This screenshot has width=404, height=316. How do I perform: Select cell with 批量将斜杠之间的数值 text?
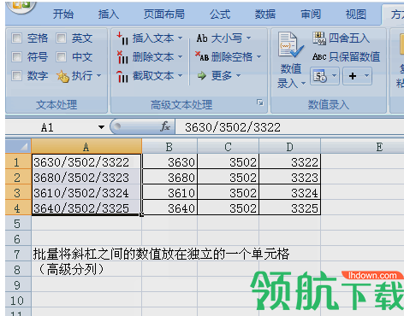pos(86,255)
